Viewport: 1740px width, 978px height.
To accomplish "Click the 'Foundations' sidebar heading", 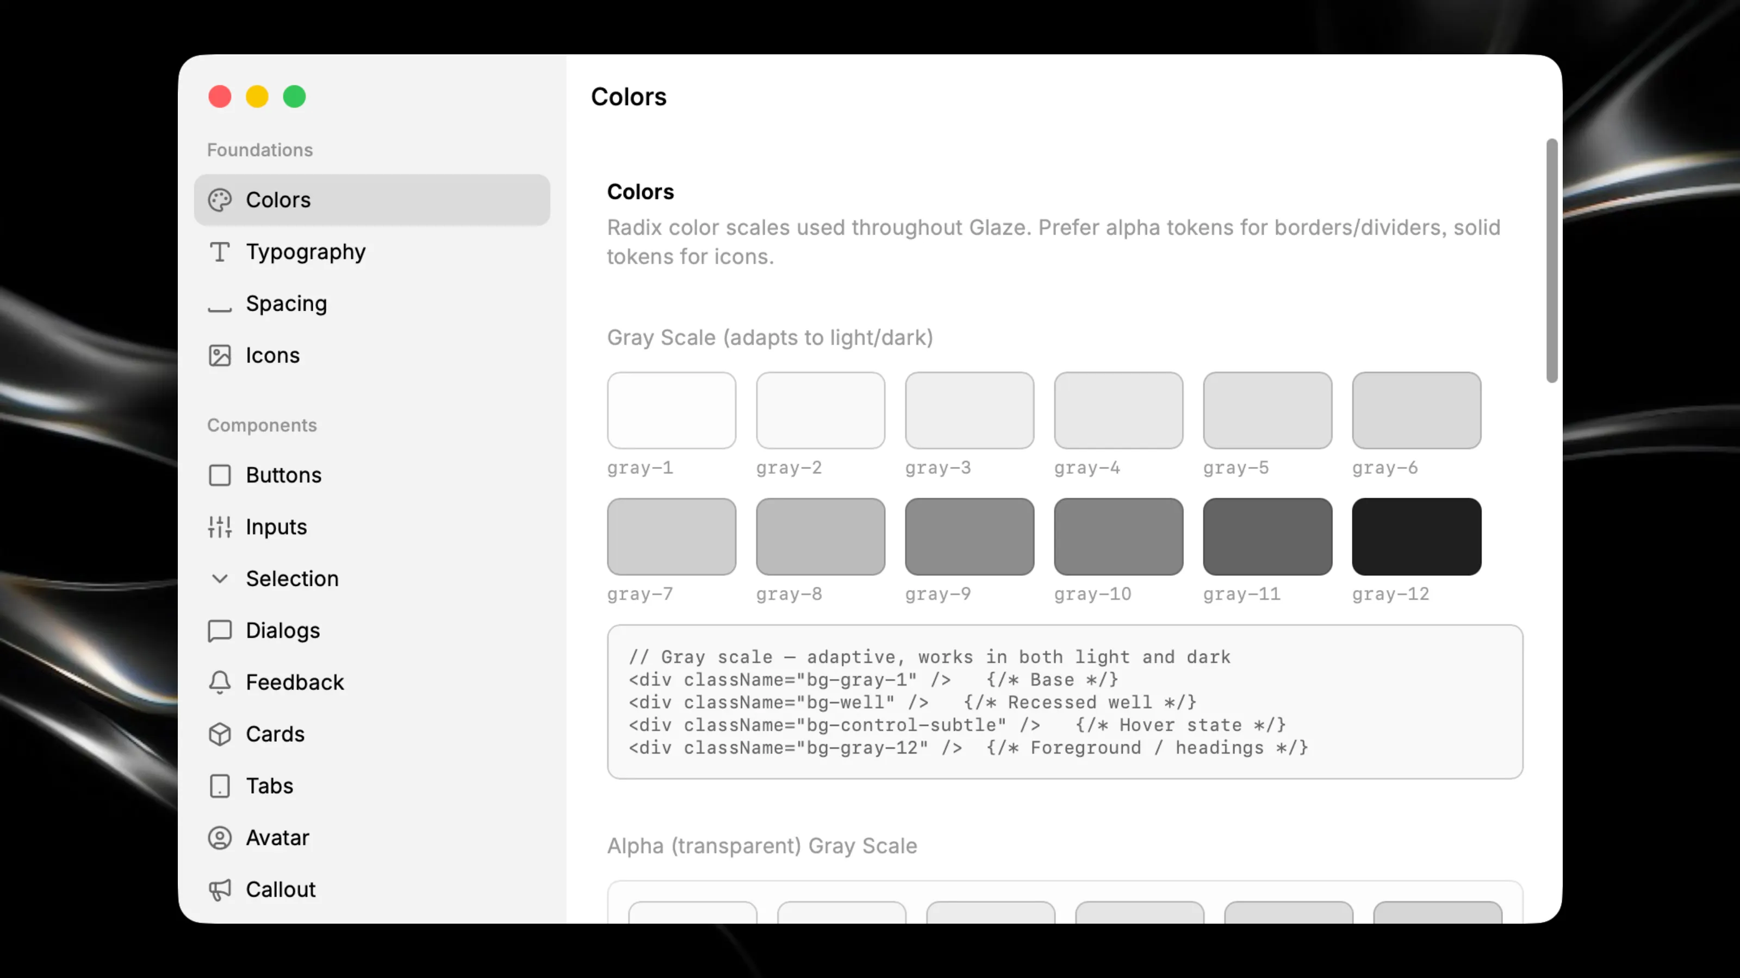I will pyautogui.click(x=259, y=150).
